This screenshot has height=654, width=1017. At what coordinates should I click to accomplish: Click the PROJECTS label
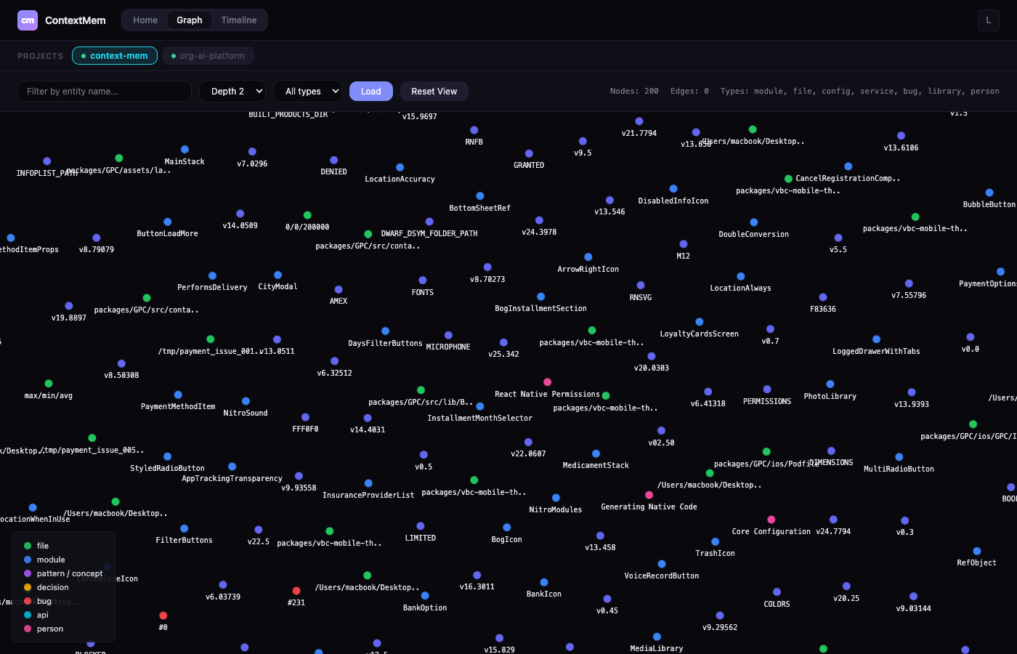tap(40, 56)
